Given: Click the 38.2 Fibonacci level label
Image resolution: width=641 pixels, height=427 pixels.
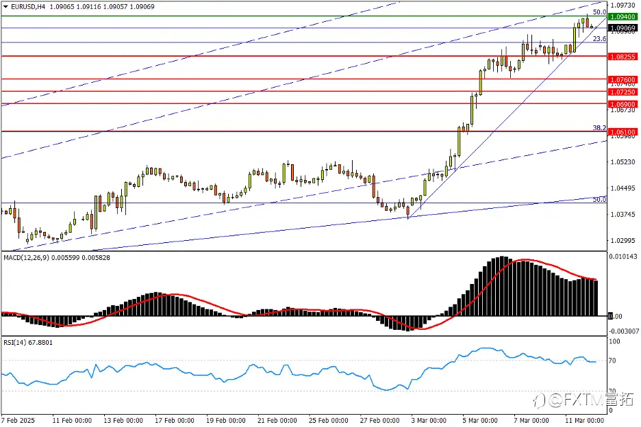Looking at the screenshot, I should 599,127.
